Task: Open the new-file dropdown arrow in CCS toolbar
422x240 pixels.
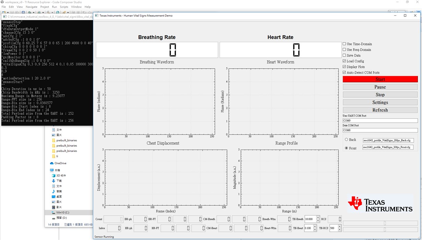Action: pos(8,12)
